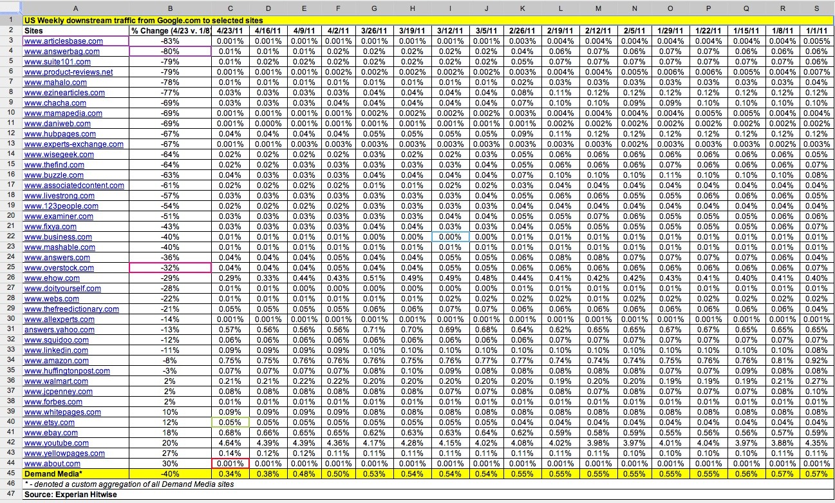The image size is (835, 503).
Task: Click the www.whitepages.com link
Action: (x=62, y=412)
